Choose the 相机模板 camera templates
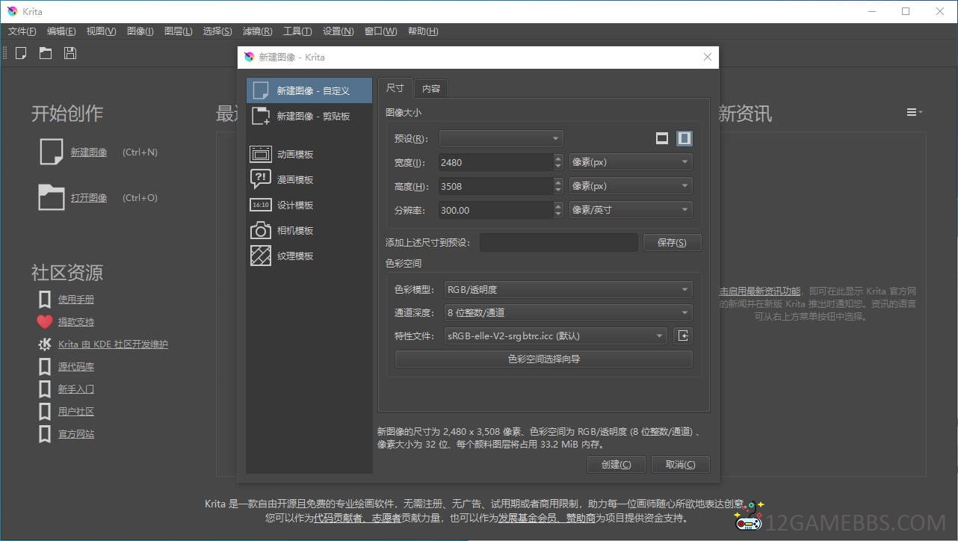Screen dimensions: 958x541 pyautogui.click(x=309, y=230)
